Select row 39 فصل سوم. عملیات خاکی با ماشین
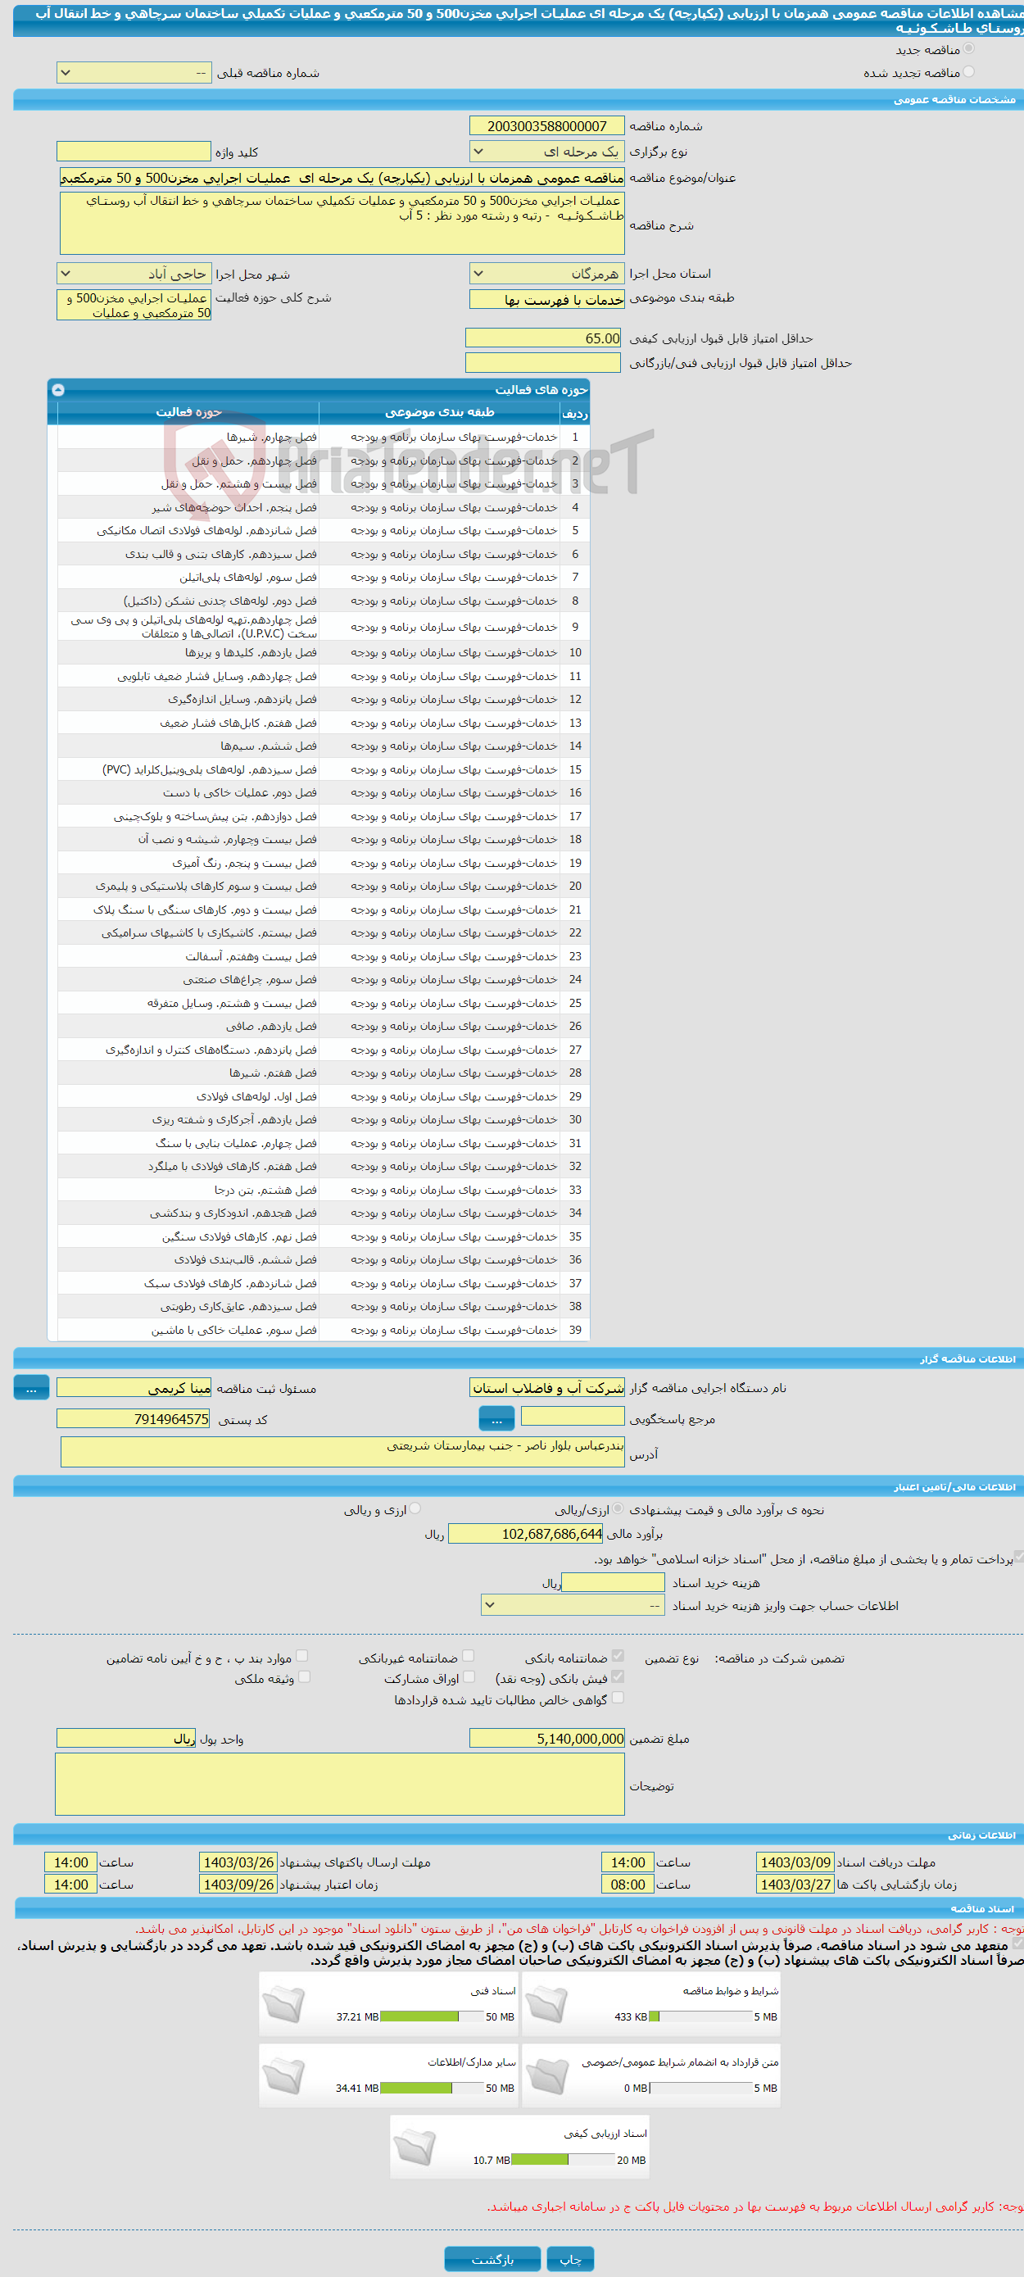The width and height of the screenshot is (1024, 2277). [x=324, y=1331]
